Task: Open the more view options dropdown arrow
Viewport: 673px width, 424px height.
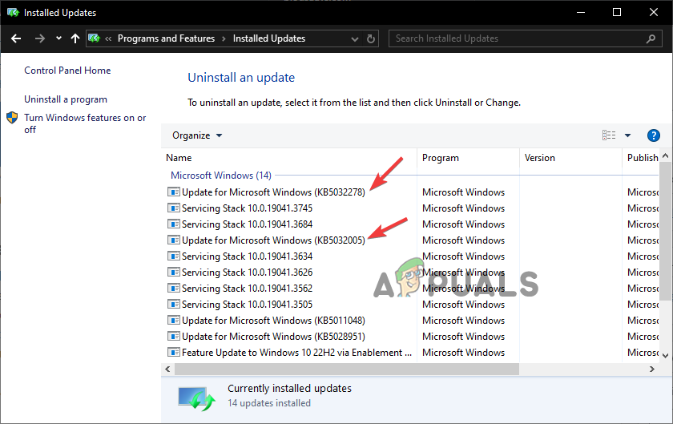Action: pyautogui.click(x=627, y=135)
